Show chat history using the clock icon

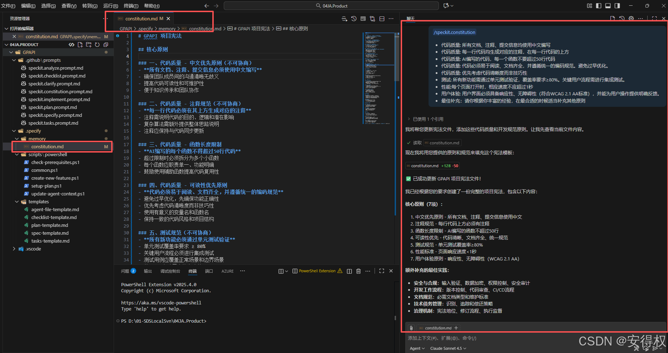622,18
